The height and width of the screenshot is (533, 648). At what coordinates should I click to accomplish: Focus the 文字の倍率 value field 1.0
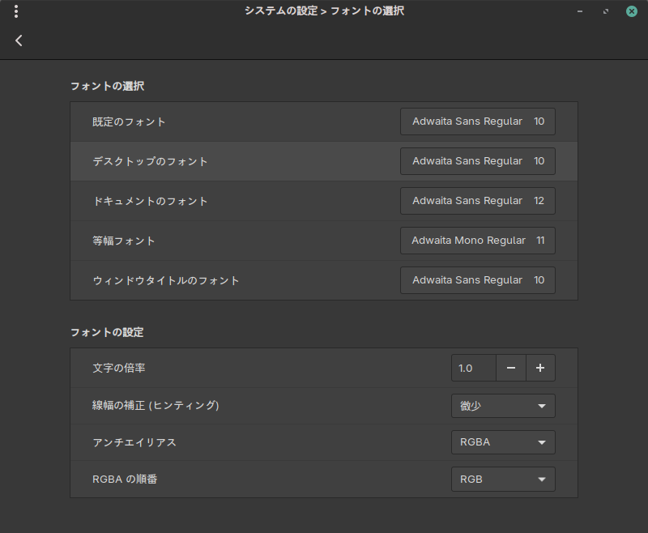click(x=474, y=368)
